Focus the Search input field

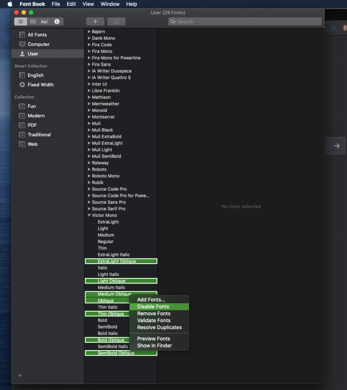coord(245,22)
